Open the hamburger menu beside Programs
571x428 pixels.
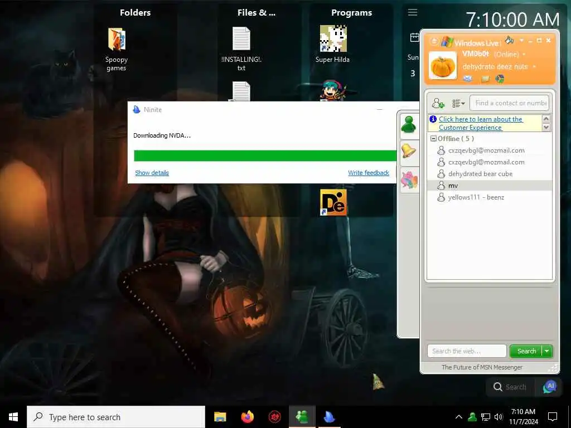[x=413, y=12]
